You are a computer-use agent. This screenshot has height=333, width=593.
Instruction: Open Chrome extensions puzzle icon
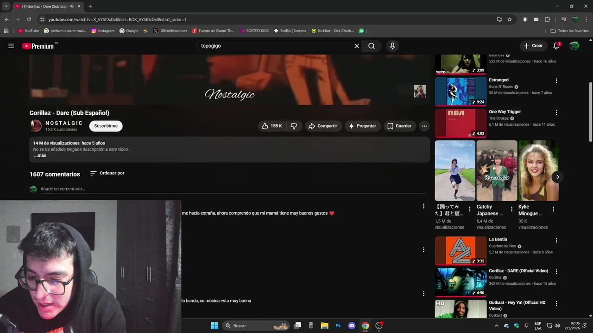point(548,19)
